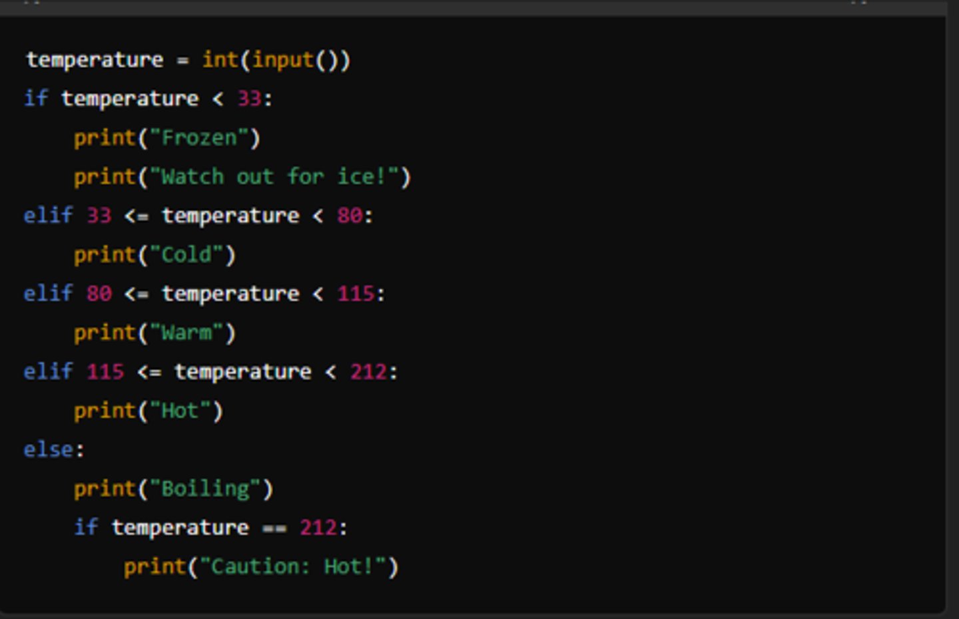
Task: Click the "Hot" string literal
Action: (180, 411)
